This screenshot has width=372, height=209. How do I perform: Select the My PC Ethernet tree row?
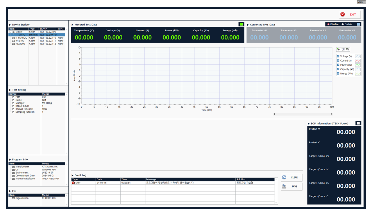37,35
